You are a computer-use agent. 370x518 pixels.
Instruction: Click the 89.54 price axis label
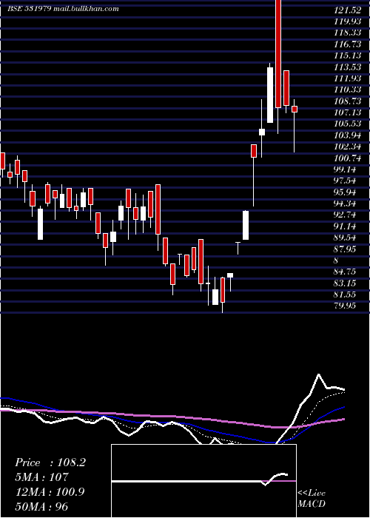click(x=345, y=238)
